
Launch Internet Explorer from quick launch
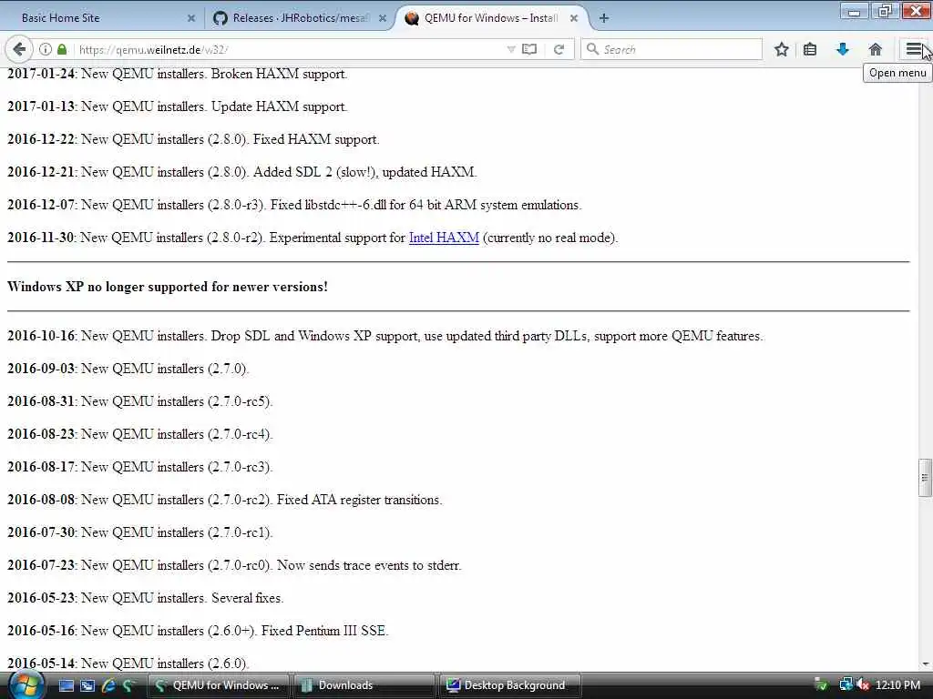(x=108, y=685)
